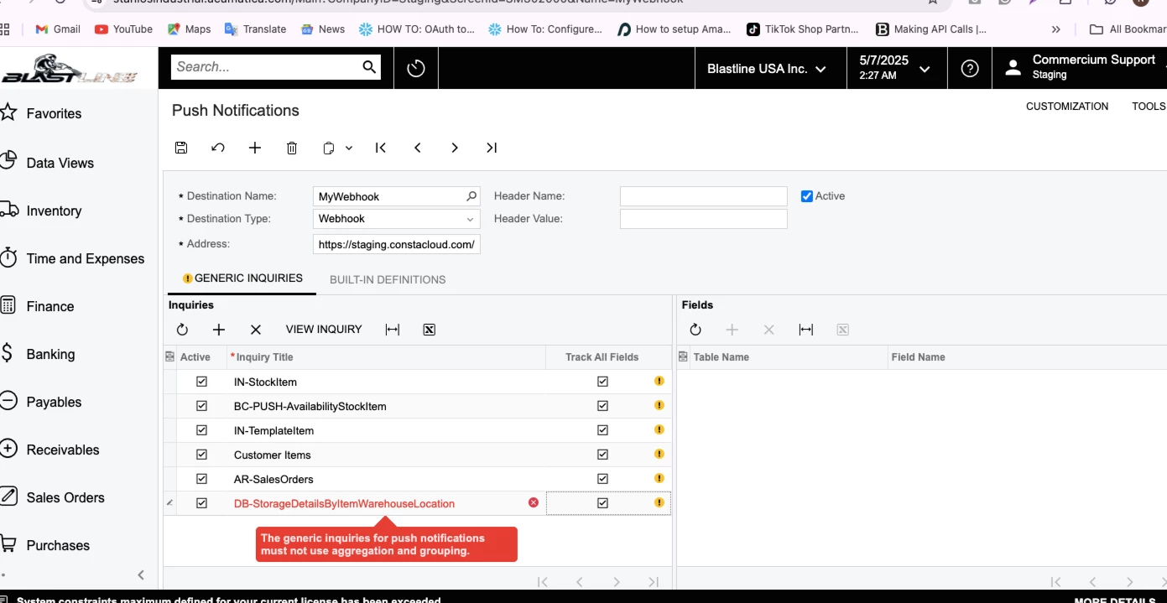Click the red error icon on DB-StorageDetails row

pos(534,502)
